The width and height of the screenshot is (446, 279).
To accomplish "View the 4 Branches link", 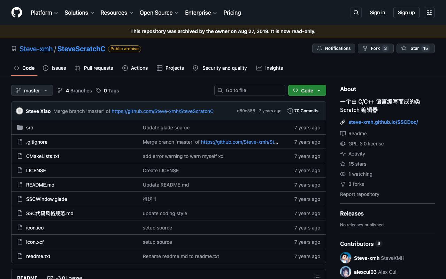I will (75, 90).
